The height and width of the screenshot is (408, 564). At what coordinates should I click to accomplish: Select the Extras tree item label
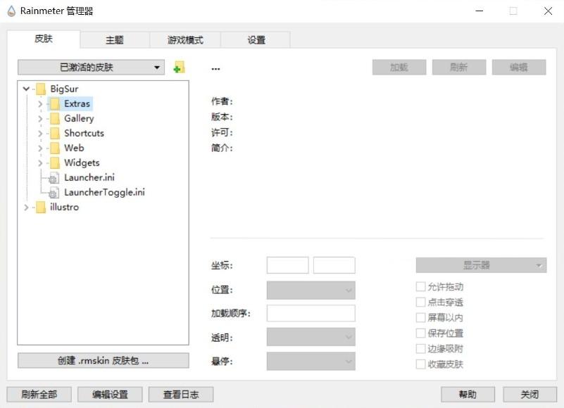coord(77,104)
